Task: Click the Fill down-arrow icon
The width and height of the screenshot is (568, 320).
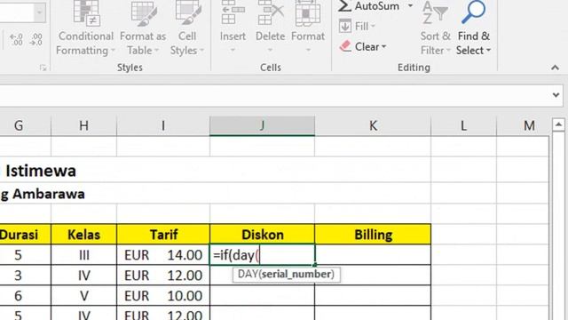Action: tap(345, 26)
